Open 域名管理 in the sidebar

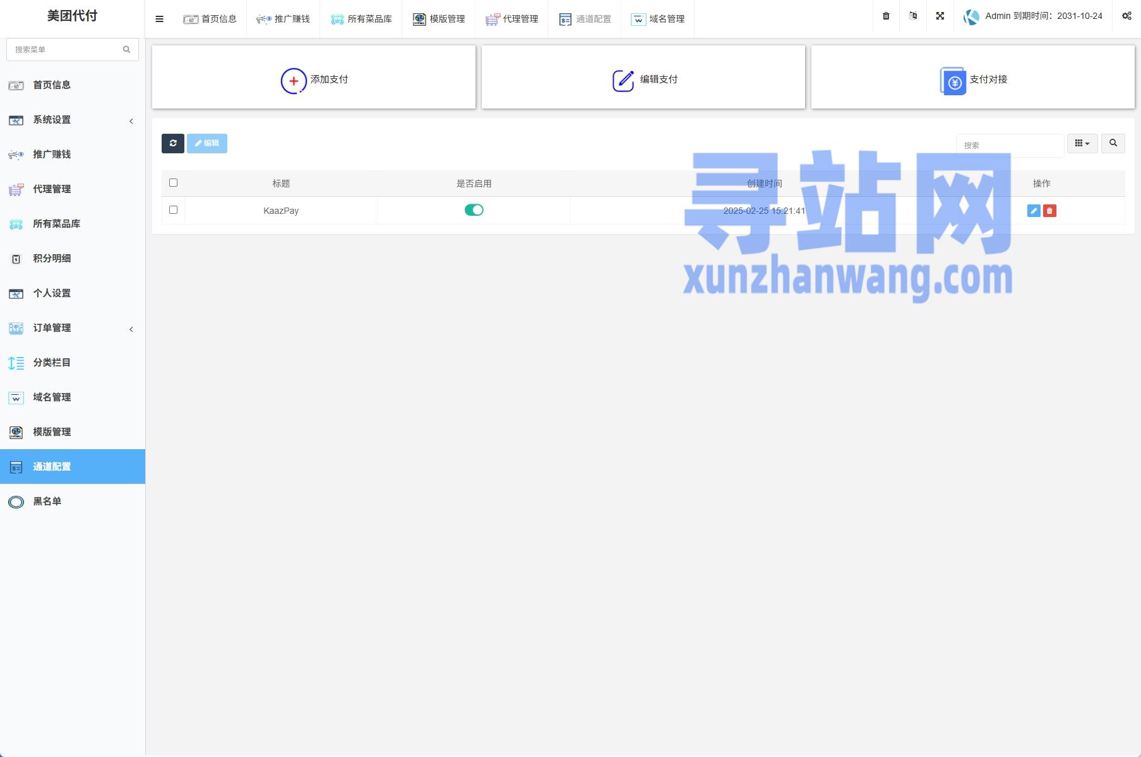point(73,397)
